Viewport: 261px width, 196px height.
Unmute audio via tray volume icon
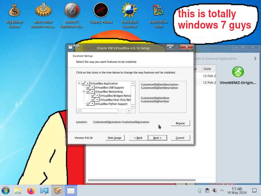click(215, 190)
